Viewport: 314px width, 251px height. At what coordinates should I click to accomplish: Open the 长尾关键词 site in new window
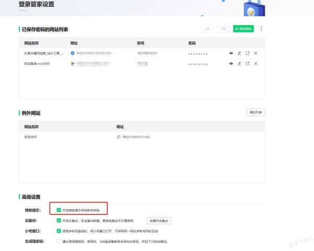coord(248,53)
